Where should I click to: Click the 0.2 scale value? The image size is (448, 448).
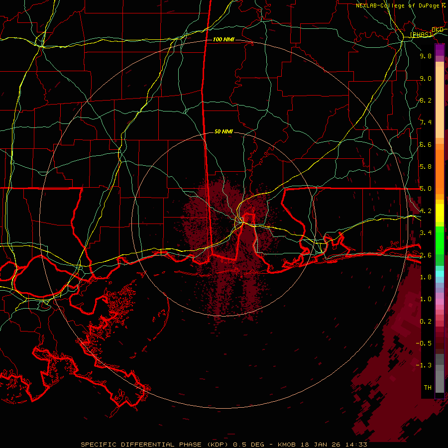(x=426, y=322)
